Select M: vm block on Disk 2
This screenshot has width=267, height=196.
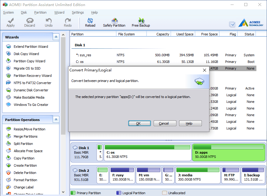[x=149, y=175]
